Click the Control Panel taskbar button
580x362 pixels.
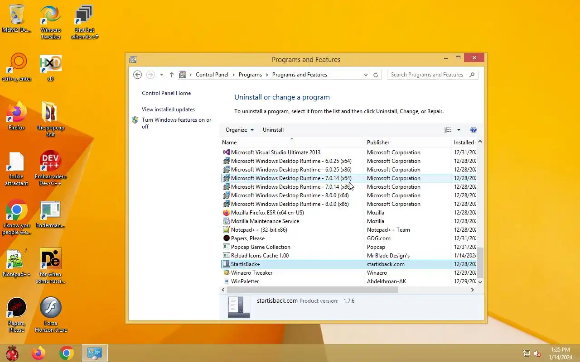[x=95, y=353]
